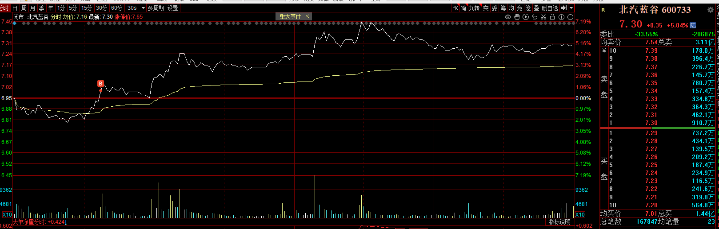Open the 设置 settings button
Screen dimensions: 719x229
pos(173,8)
